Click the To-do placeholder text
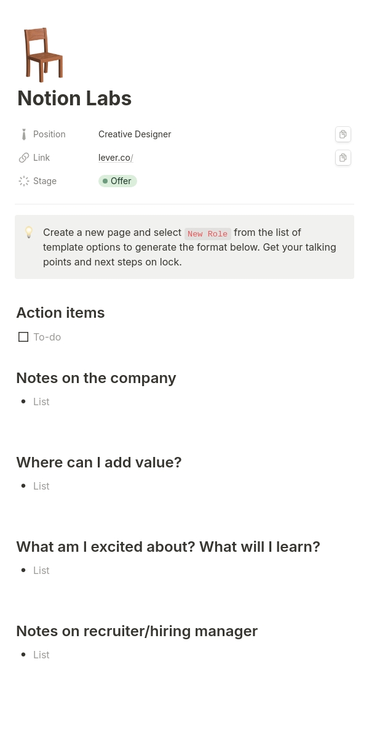 47,337
